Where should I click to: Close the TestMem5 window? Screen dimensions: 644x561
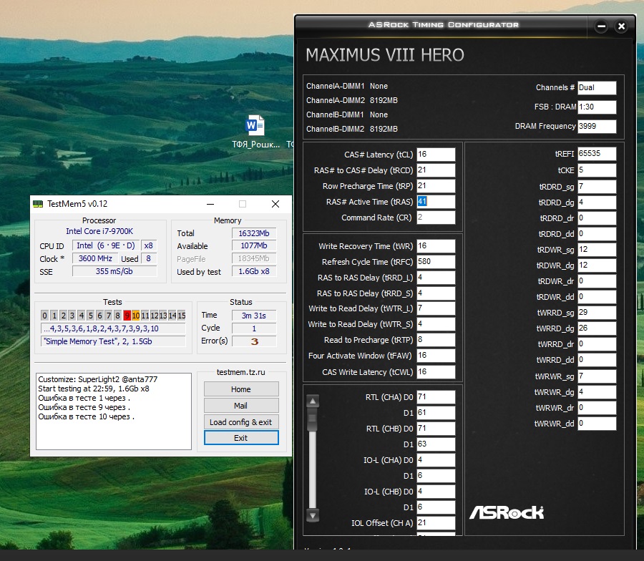click(275, 204)
